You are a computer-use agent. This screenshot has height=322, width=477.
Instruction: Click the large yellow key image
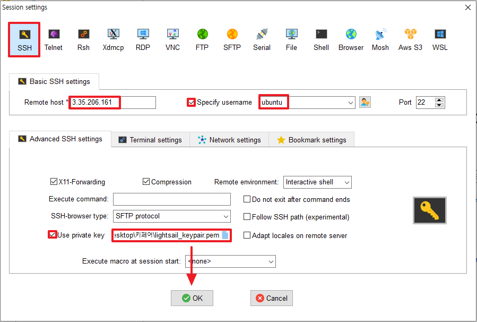click(430, 210)
